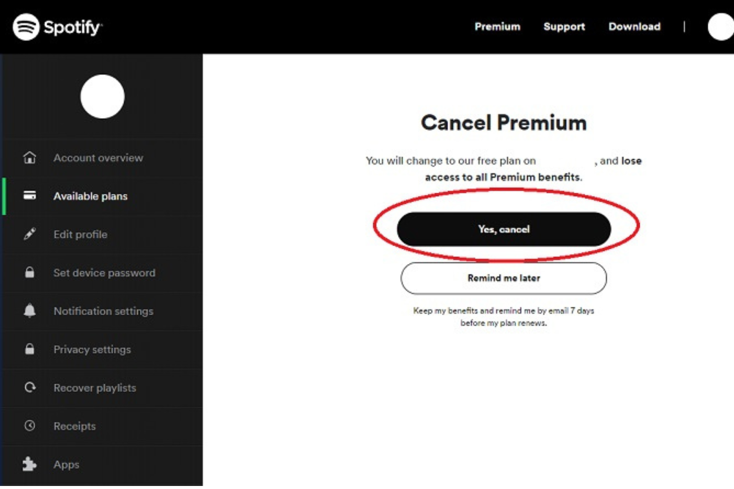Open the profile avatar in top-right corner

pos(721,27)
